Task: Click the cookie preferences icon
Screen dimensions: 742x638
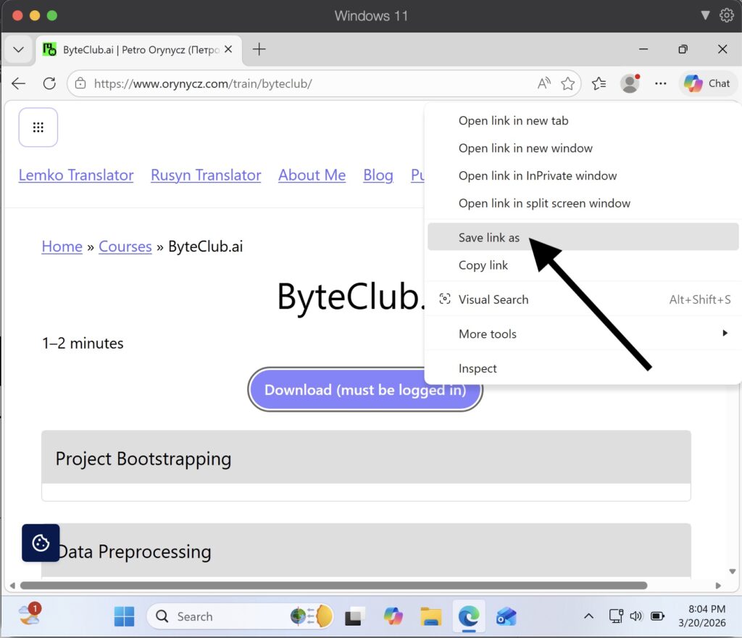Action: pos(41,543)
